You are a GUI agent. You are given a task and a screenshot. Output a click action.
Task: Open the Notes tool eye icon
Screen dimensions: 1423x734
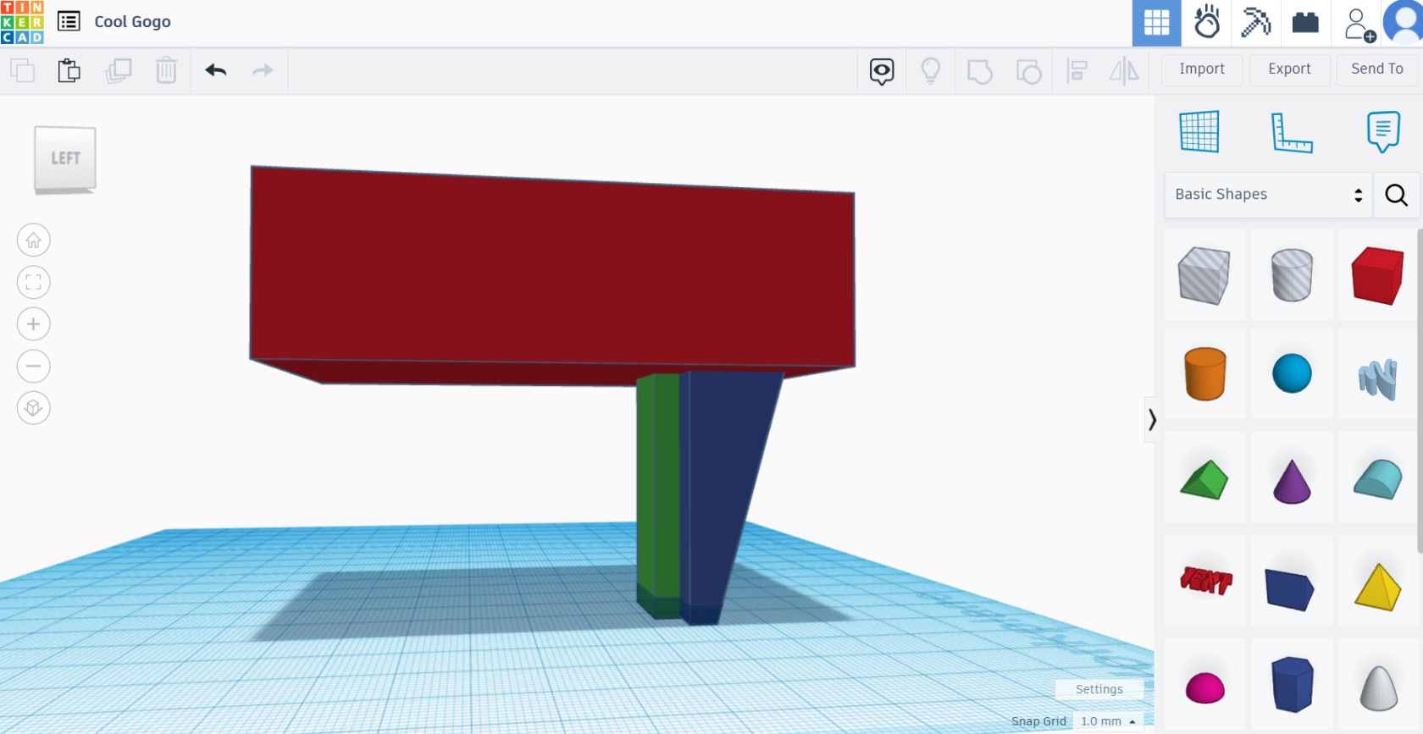[x=882, y=71]
